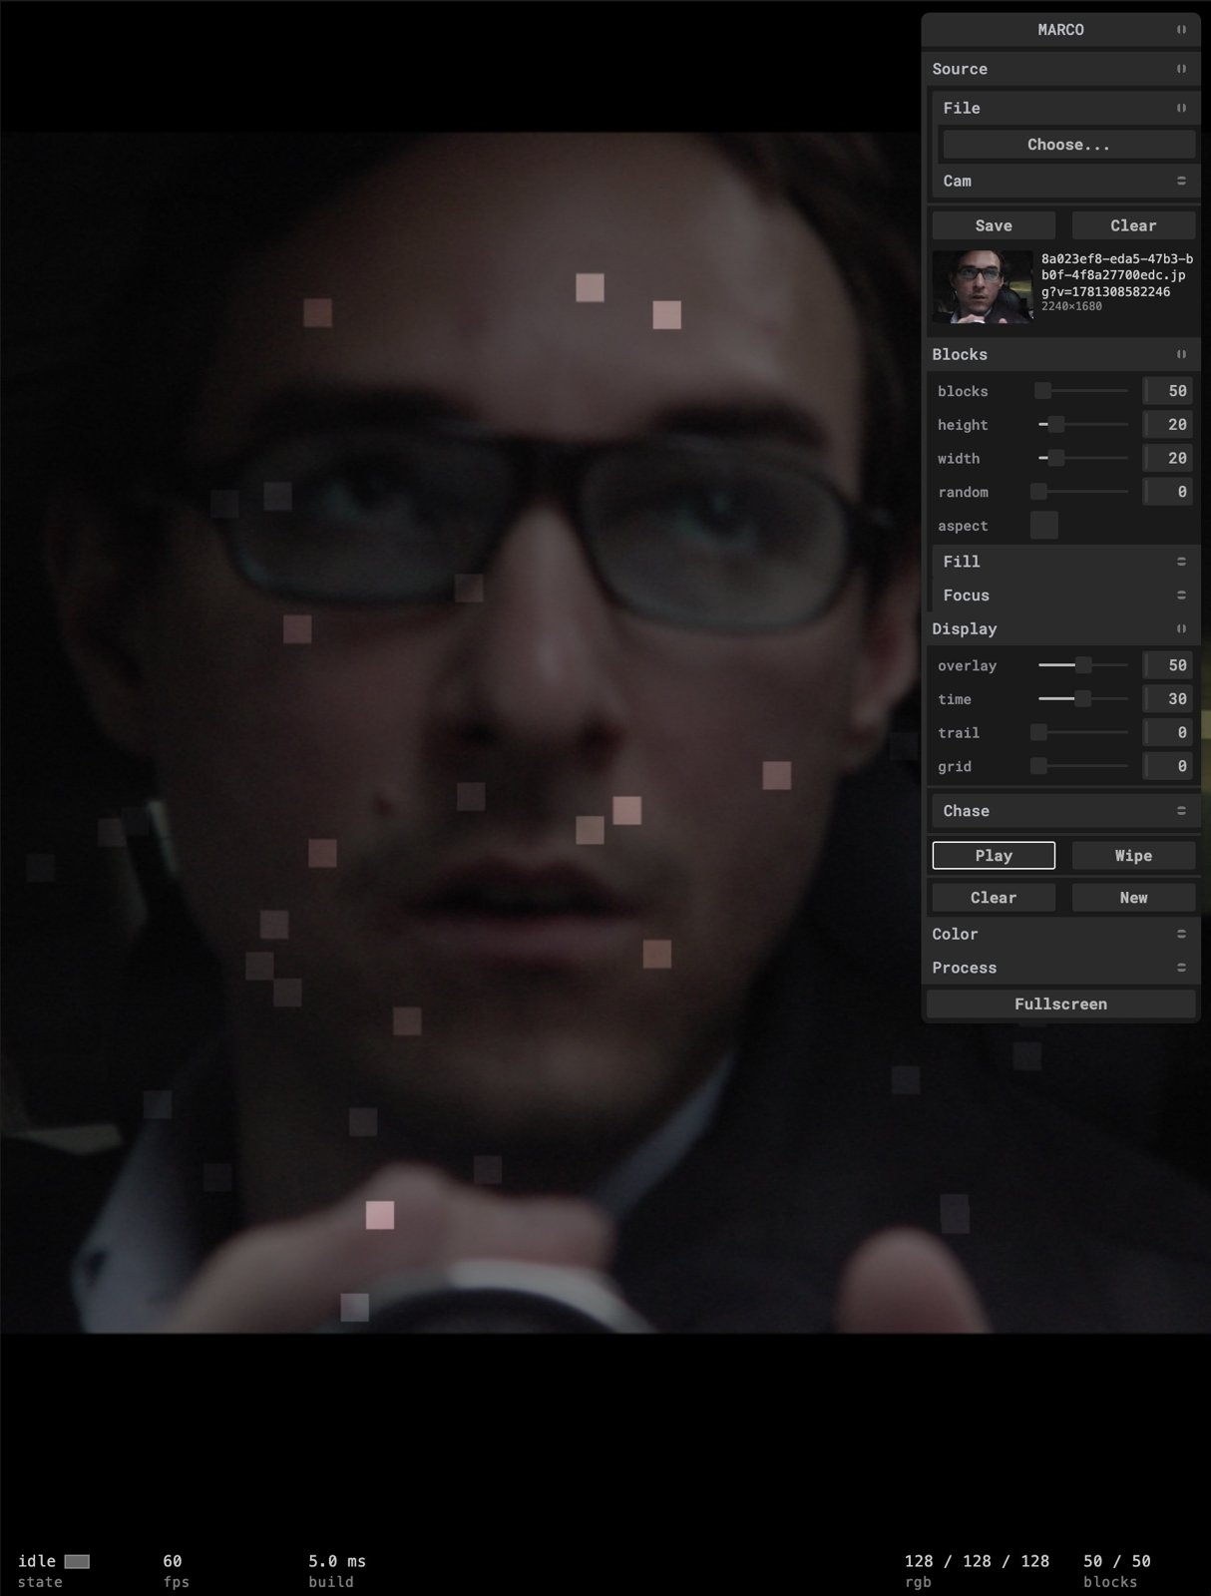
Task: Click the Play button
Action: pos(994,856)
